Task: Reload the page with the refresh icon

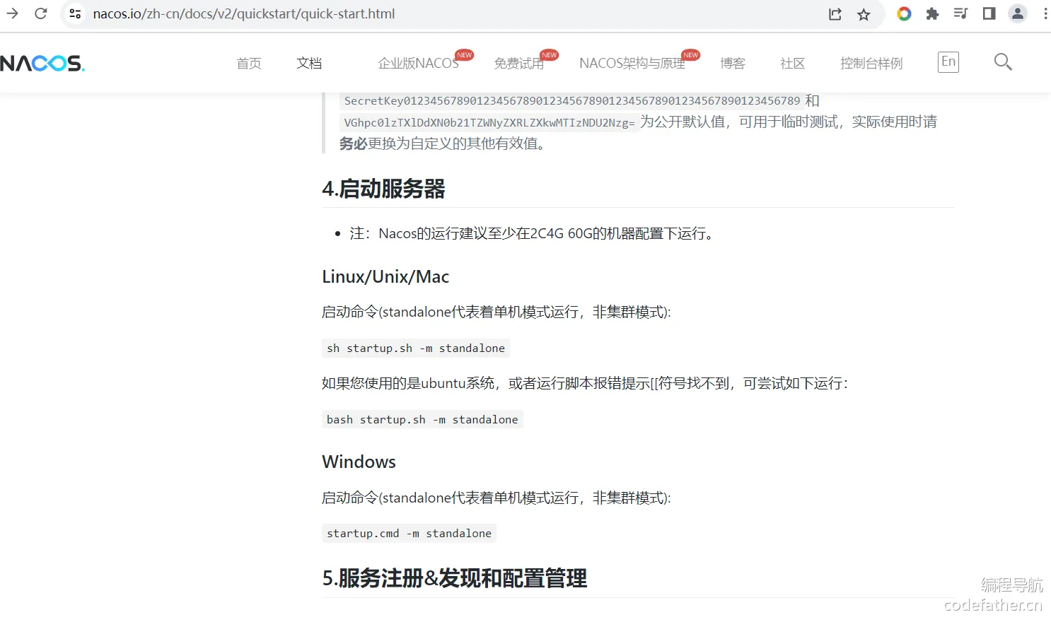Action: pos(41,13)
